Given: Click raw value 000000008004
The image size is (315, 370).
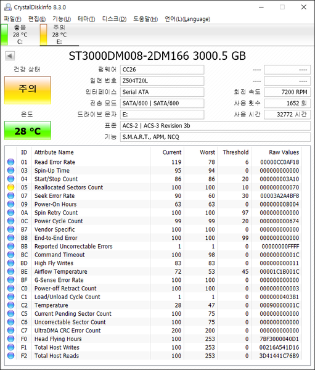Looking at the screenshot, I should [279, 204].
